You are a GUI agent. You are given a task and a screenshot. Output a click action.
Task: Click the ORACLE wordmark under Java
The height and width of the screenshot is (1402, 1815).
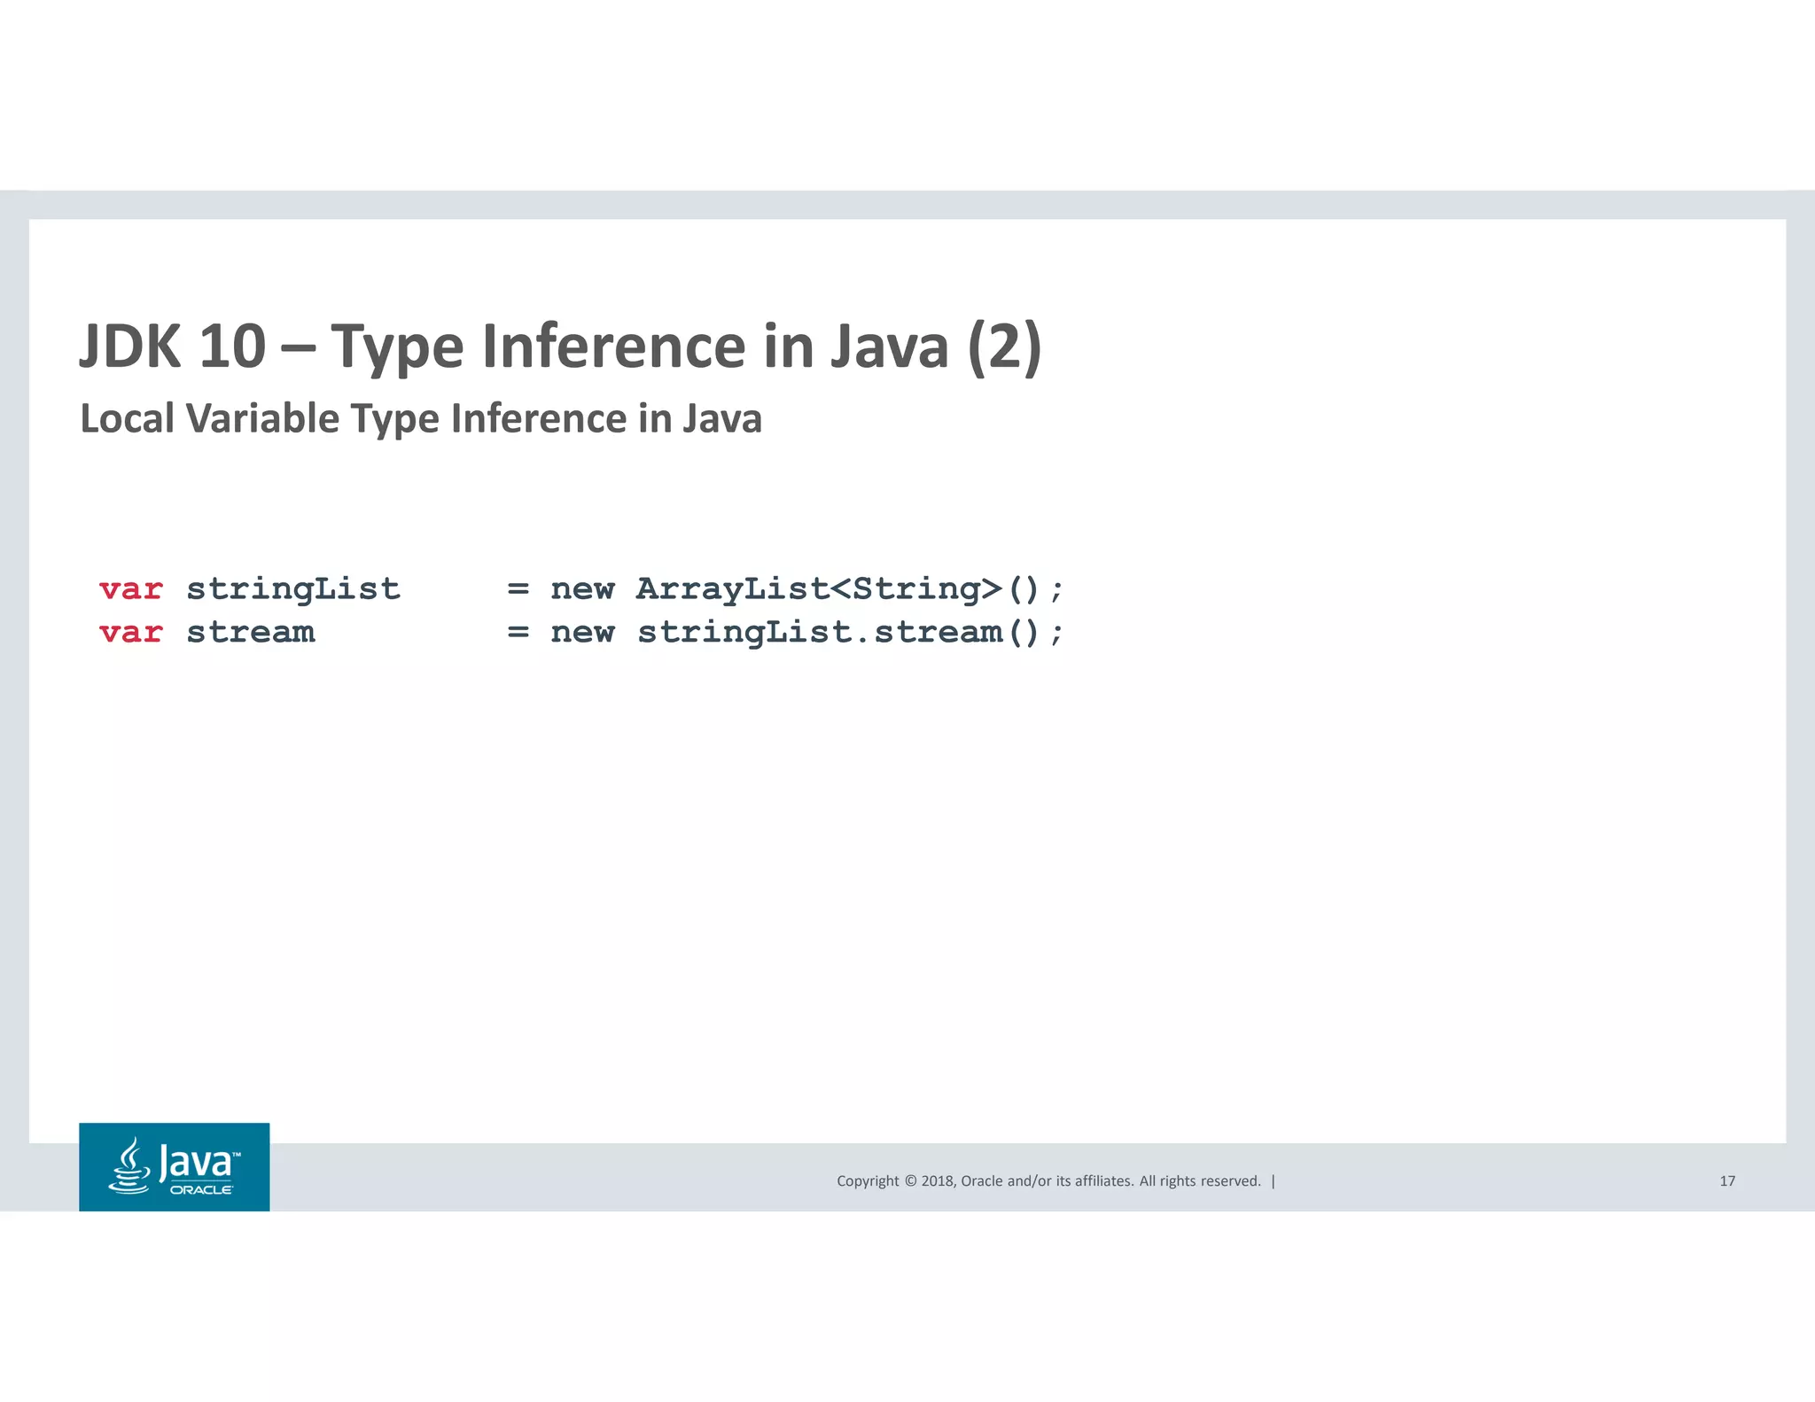click(201, 1190)
